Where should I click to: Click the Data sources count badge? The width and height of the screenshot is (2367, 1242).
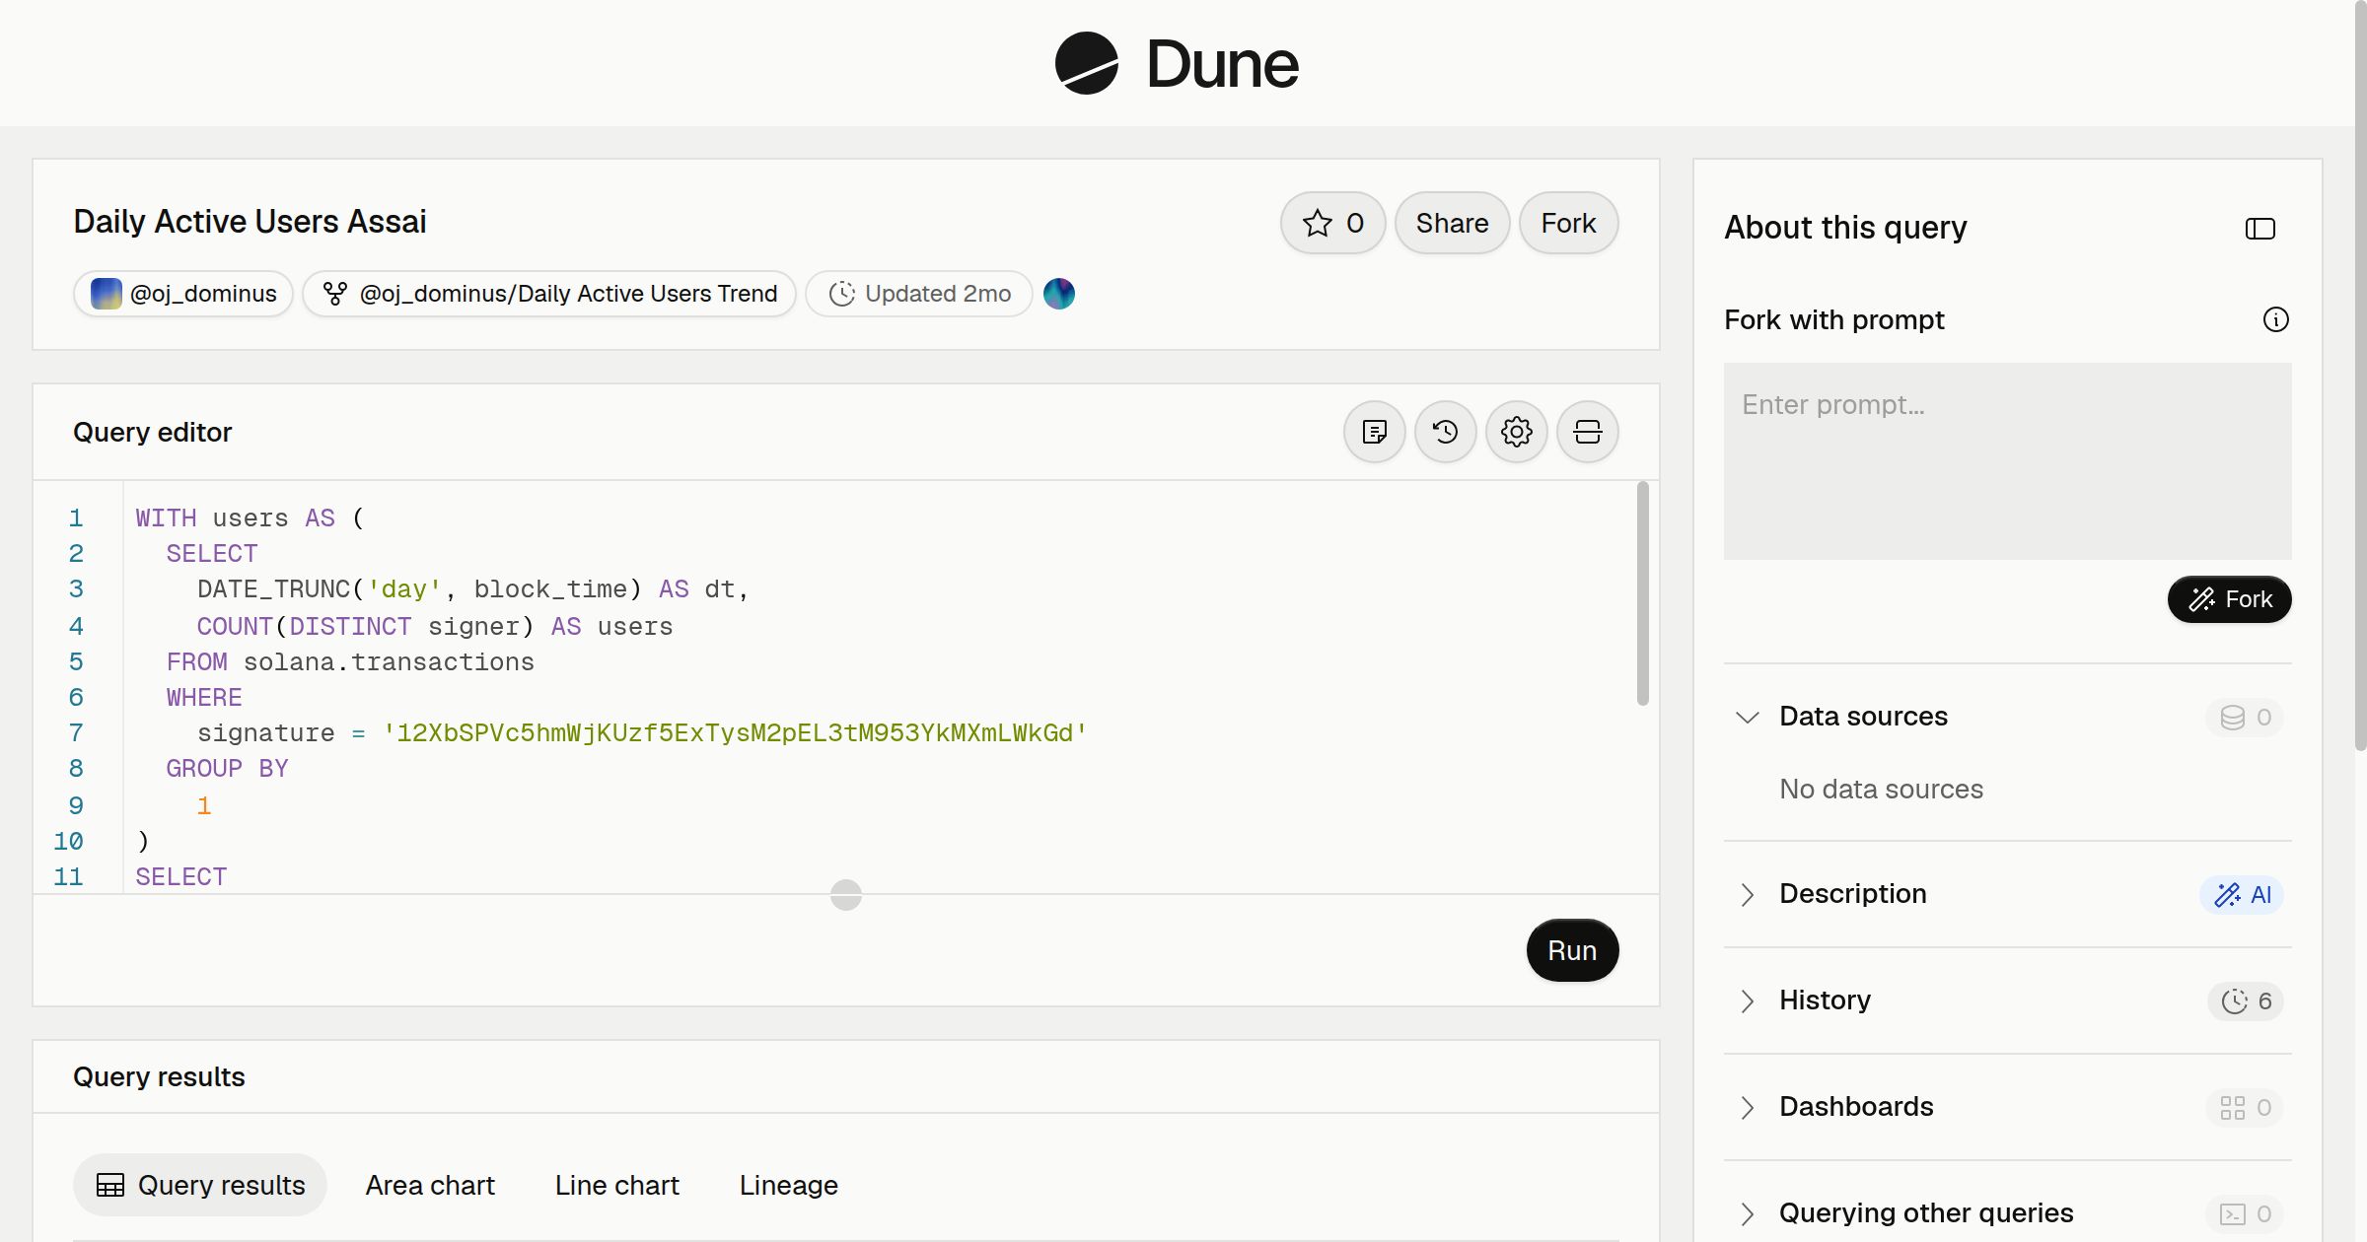click(x=2245, y=717)
